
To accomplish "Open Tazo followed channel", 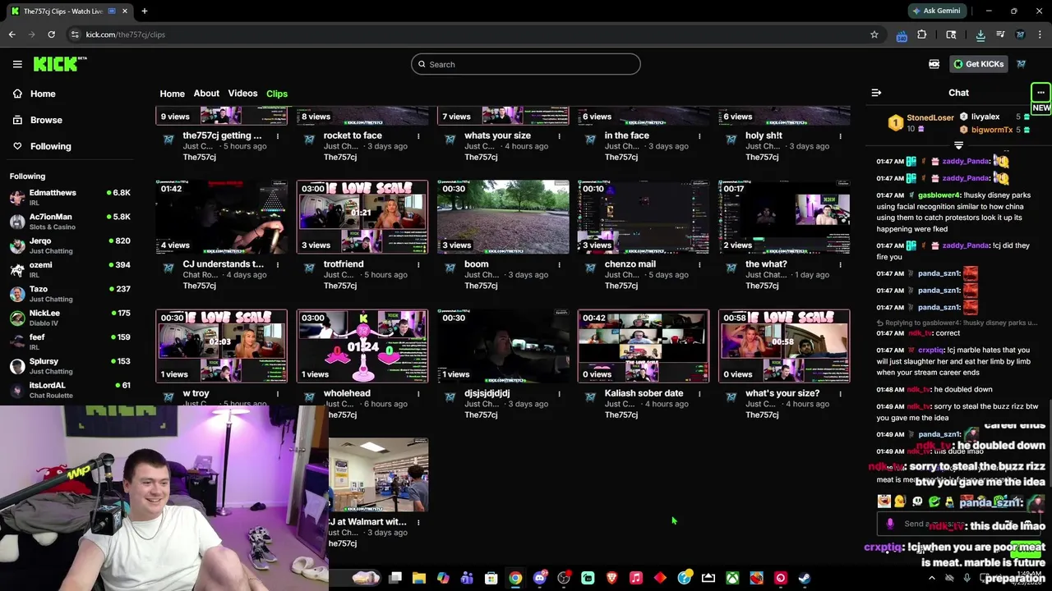I will click(70, 294).
